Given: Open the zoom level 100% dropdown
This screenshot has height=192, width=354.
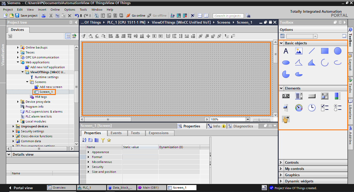Looking at the screenshot, I should (248, 119).
